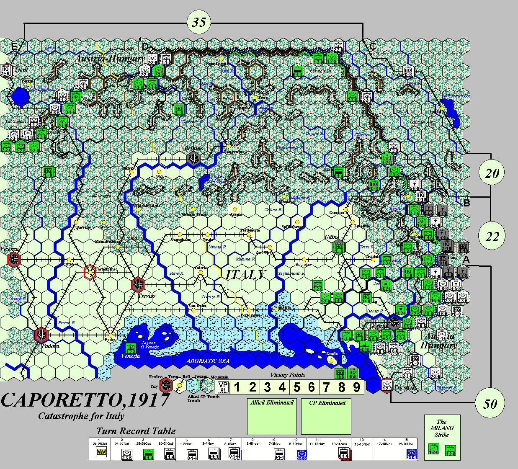Select the stacked counters on turn 12
Screen dimensions: 518x469
344,454
